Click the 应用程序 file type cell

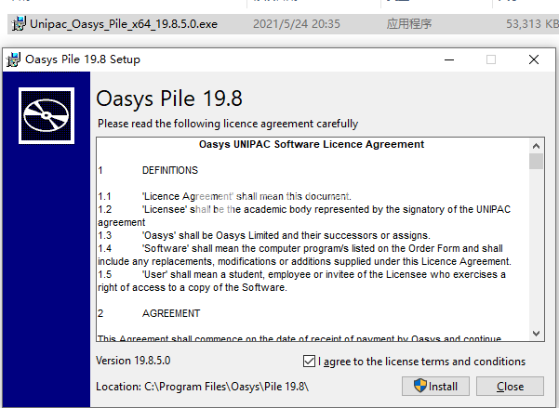(409, 24)
